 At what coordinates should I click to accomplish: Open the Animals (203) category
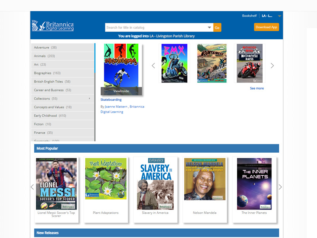pos(63,56)
